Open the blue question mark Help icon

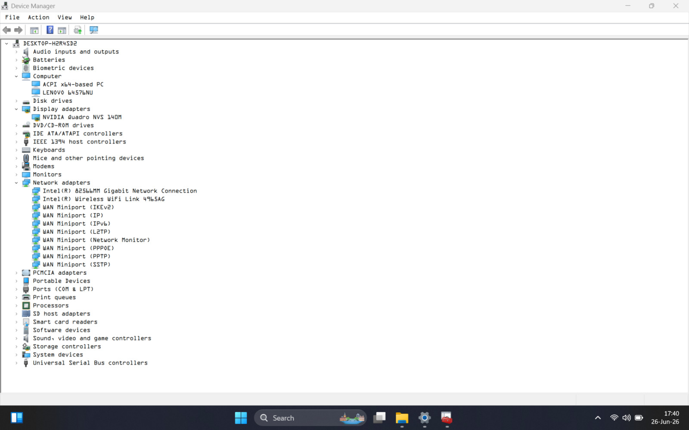click(50, 30)
